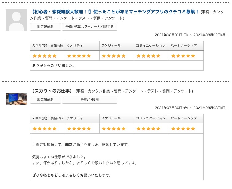Click second review's クオリティ star rating

tap(79, 129)
